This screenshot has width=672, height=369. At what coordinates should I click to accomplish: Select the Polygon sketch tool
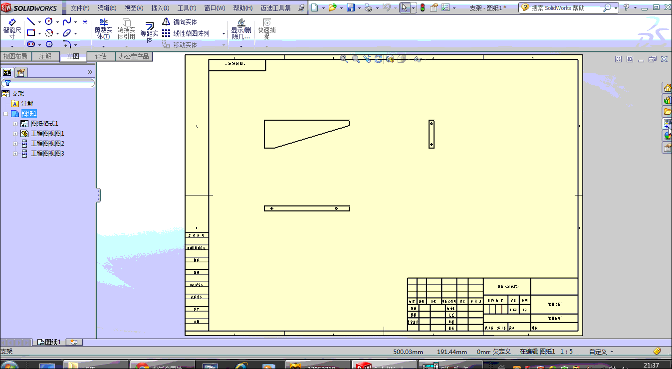pyautogui.click(x=49, y=44)
